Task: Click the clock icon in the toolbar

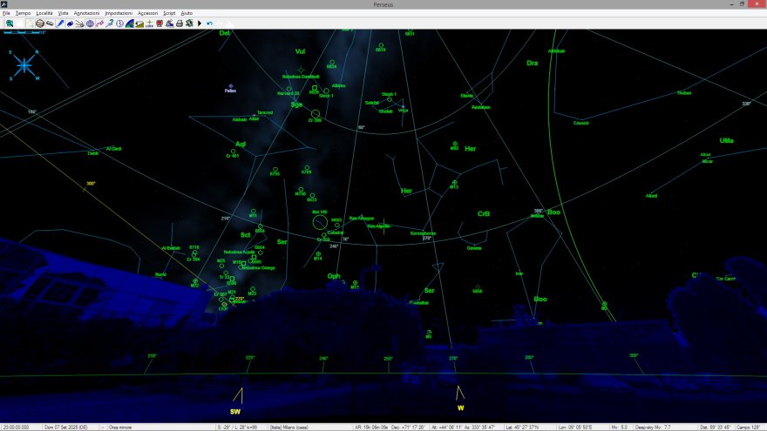Action: [119, 24]
